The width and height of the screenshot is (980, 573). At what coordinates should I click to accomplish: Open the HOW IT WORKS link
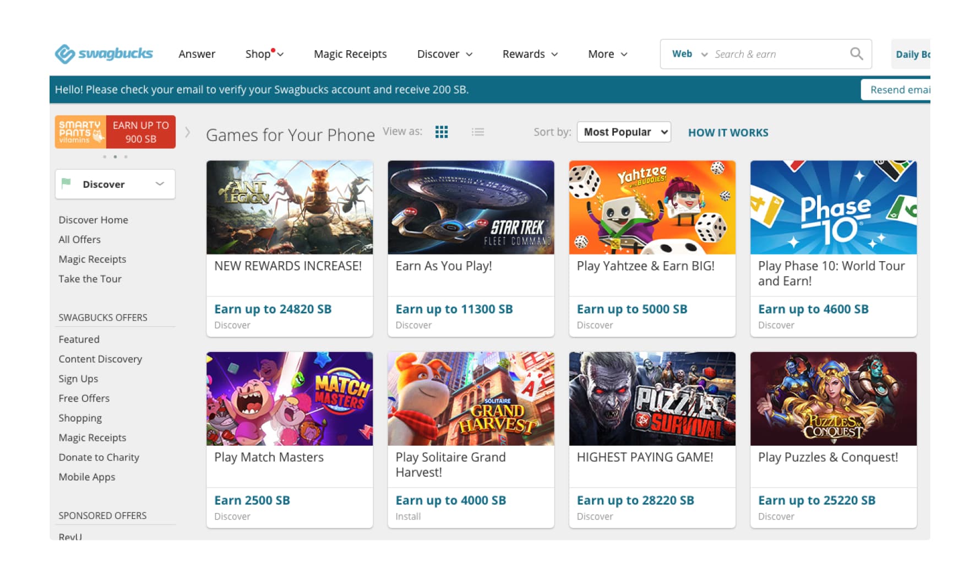pos(728,133)
